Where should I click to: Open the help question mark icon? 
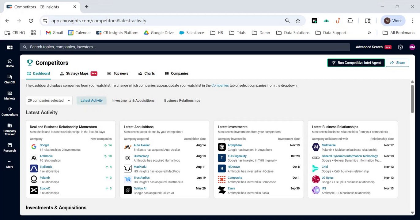coord(400,47)
